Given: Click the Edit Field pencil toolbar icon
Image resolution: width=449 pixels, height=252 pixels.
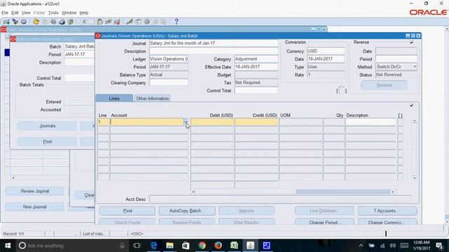Looking at the screenshot, I should click(129, 22).
